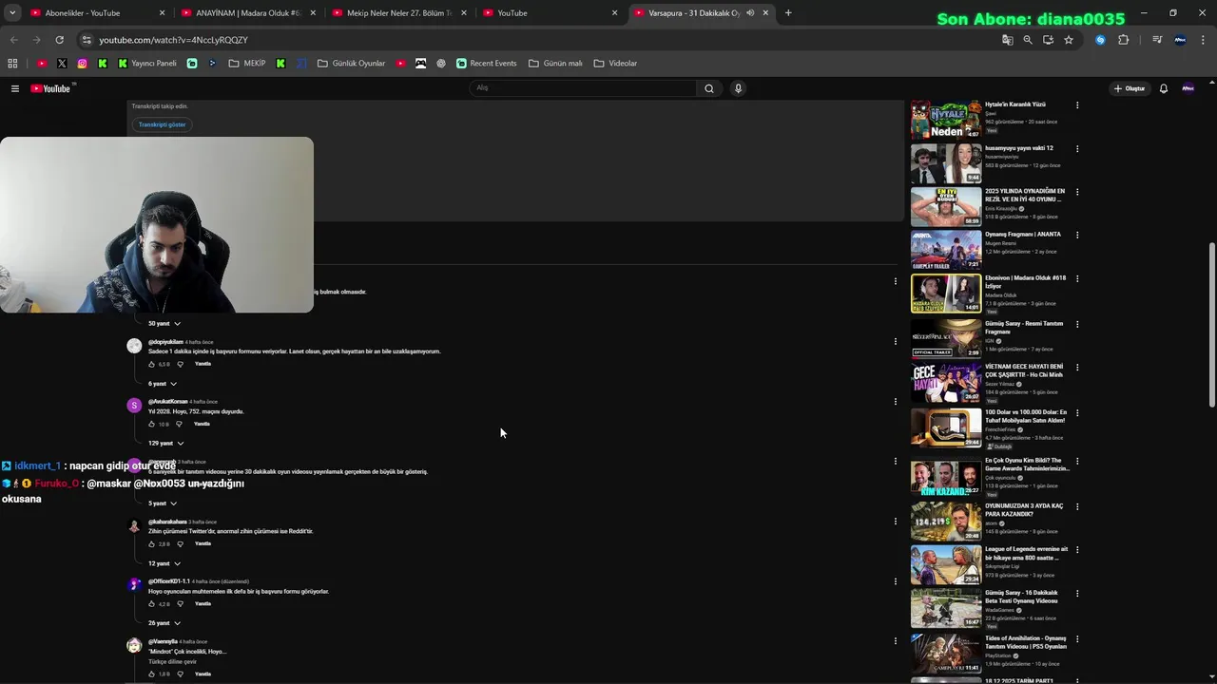Open browser extensions puzzle icon
1217x684 pixels.
(1123, 40)
